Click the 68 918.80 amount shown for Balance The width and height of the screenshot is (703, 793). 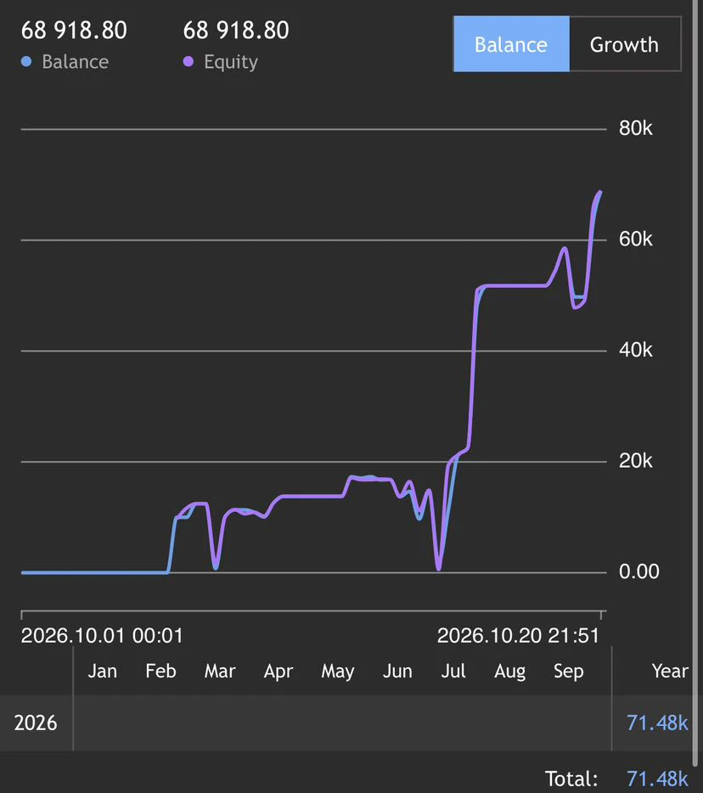point(74,31)
